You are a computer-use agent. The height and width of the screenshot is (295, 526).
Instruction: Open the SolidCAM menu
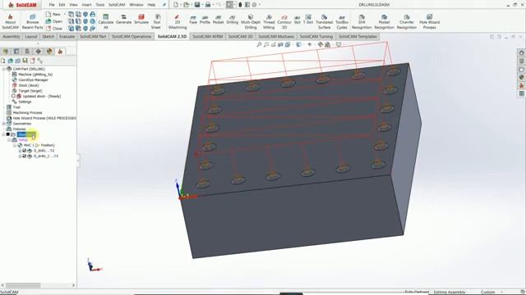(x=117, y=5)
